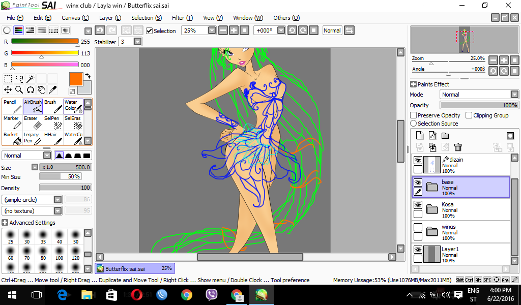Show the RGB slider panel
Viewport: 521px width, 305px height.
(x=19, y=30)
